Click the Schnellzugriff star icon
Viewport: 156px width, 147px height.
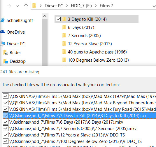click(x=3, y=20)
